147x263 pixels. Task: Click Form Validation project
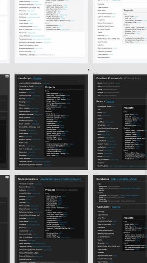(x=52, y=94)
